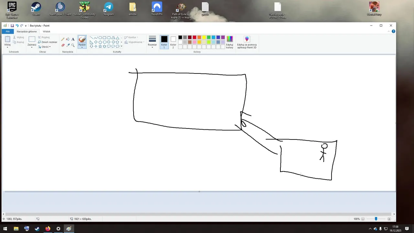The image size is (414, 233).
Task: Collapse the ribbon with the chevron
Action: point(389,31)
